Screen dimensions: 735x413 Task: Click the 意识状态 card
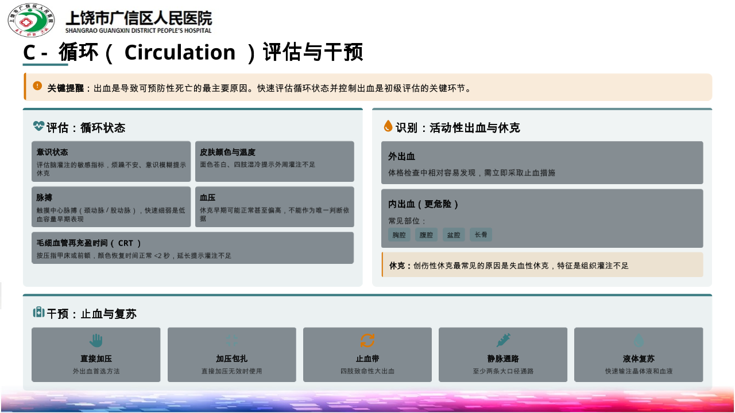pyautogui.click(x=111, y=162)
